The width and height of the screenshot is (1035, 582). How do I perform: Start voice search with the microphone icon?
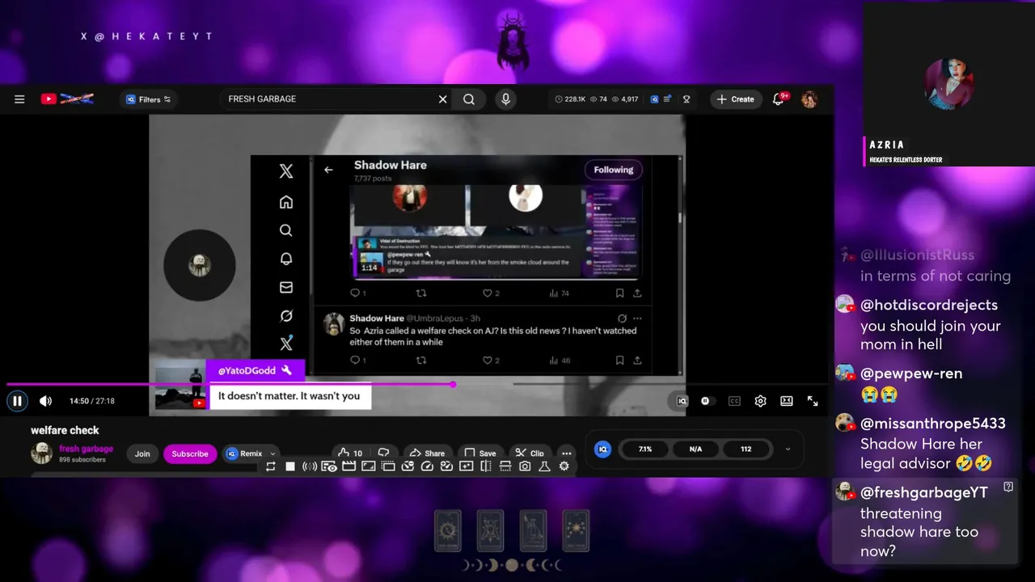coord(505,99)
